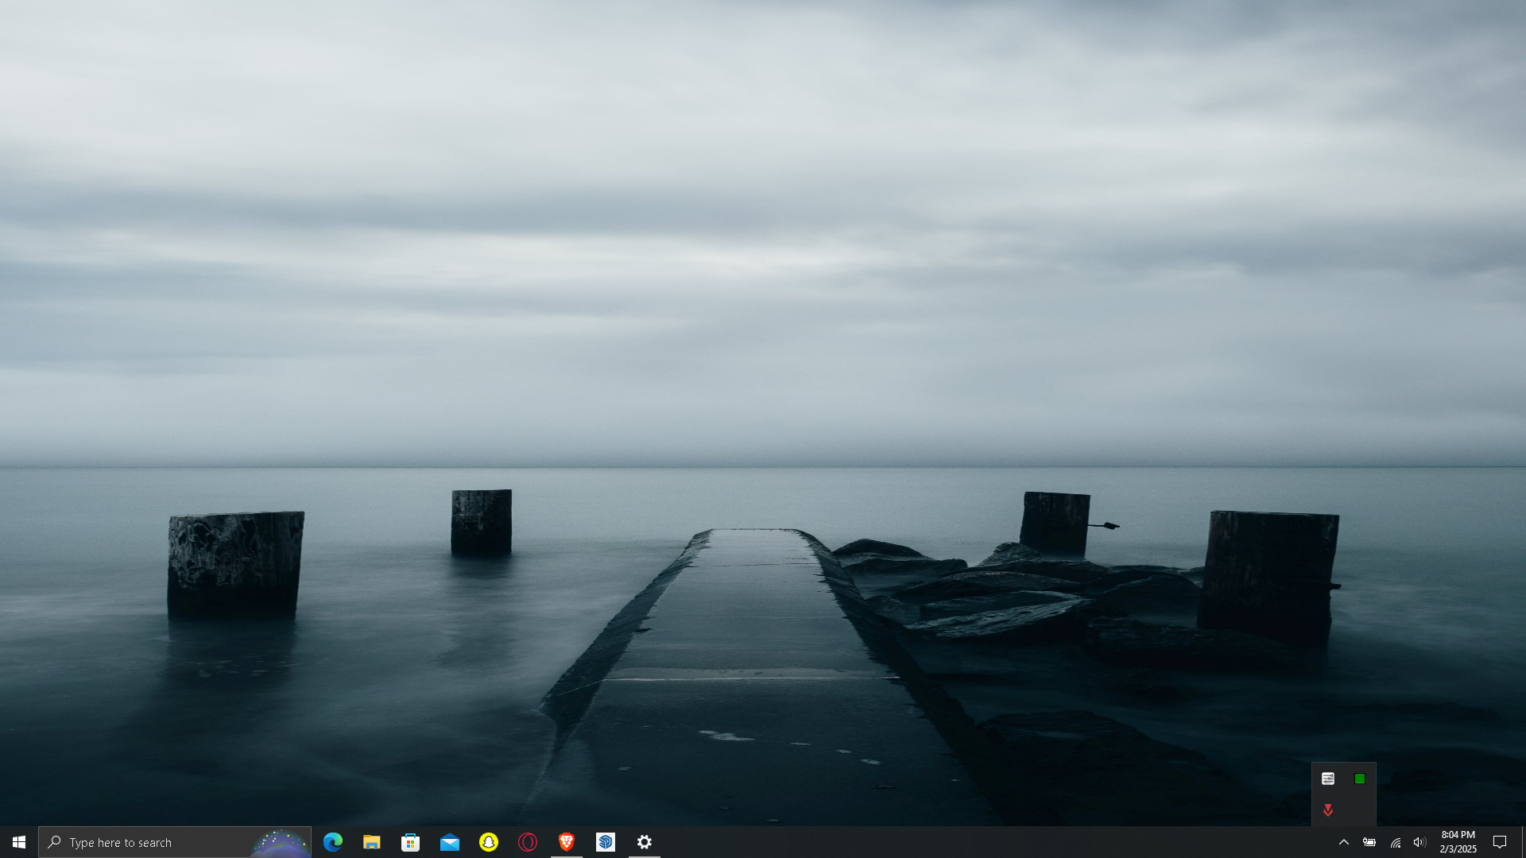This screenshot has width=1526, height=858.
Task: Collapse the hidden tray icons chevron
Action: pyautogui.click(x=1344, y=842)
